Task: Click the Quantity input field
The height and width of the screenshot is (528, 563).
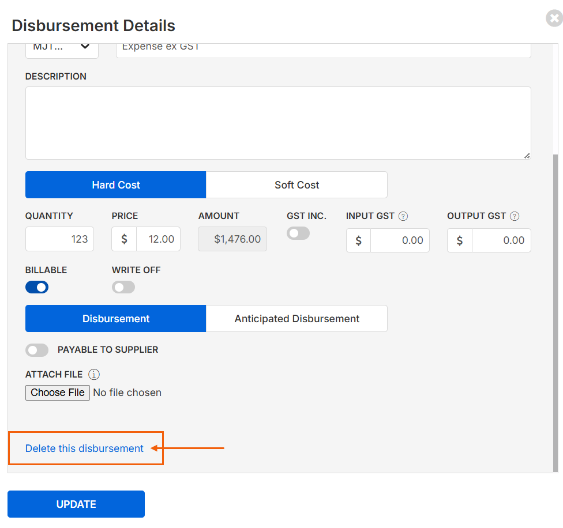Action: pos(59,239)
